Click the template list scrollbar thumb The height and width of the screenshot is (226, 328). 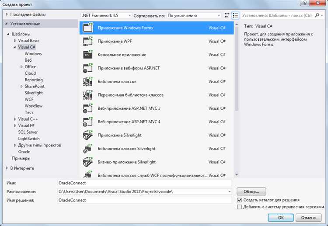(237, 69)
